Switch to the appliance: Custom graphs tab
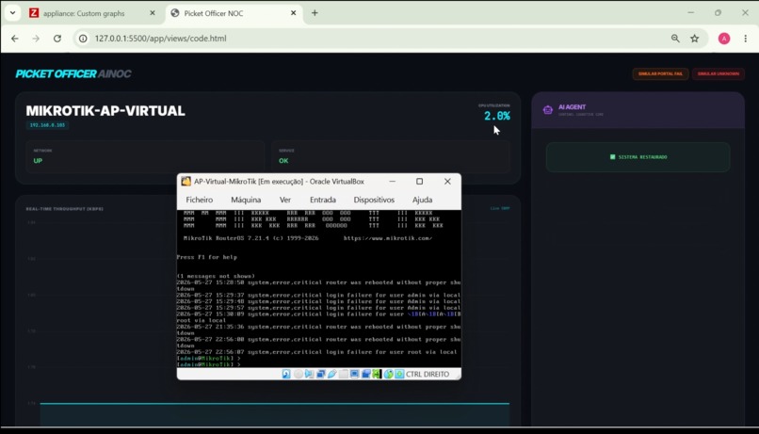This screenshot has height=434, width=759. [x=92, y=13]
